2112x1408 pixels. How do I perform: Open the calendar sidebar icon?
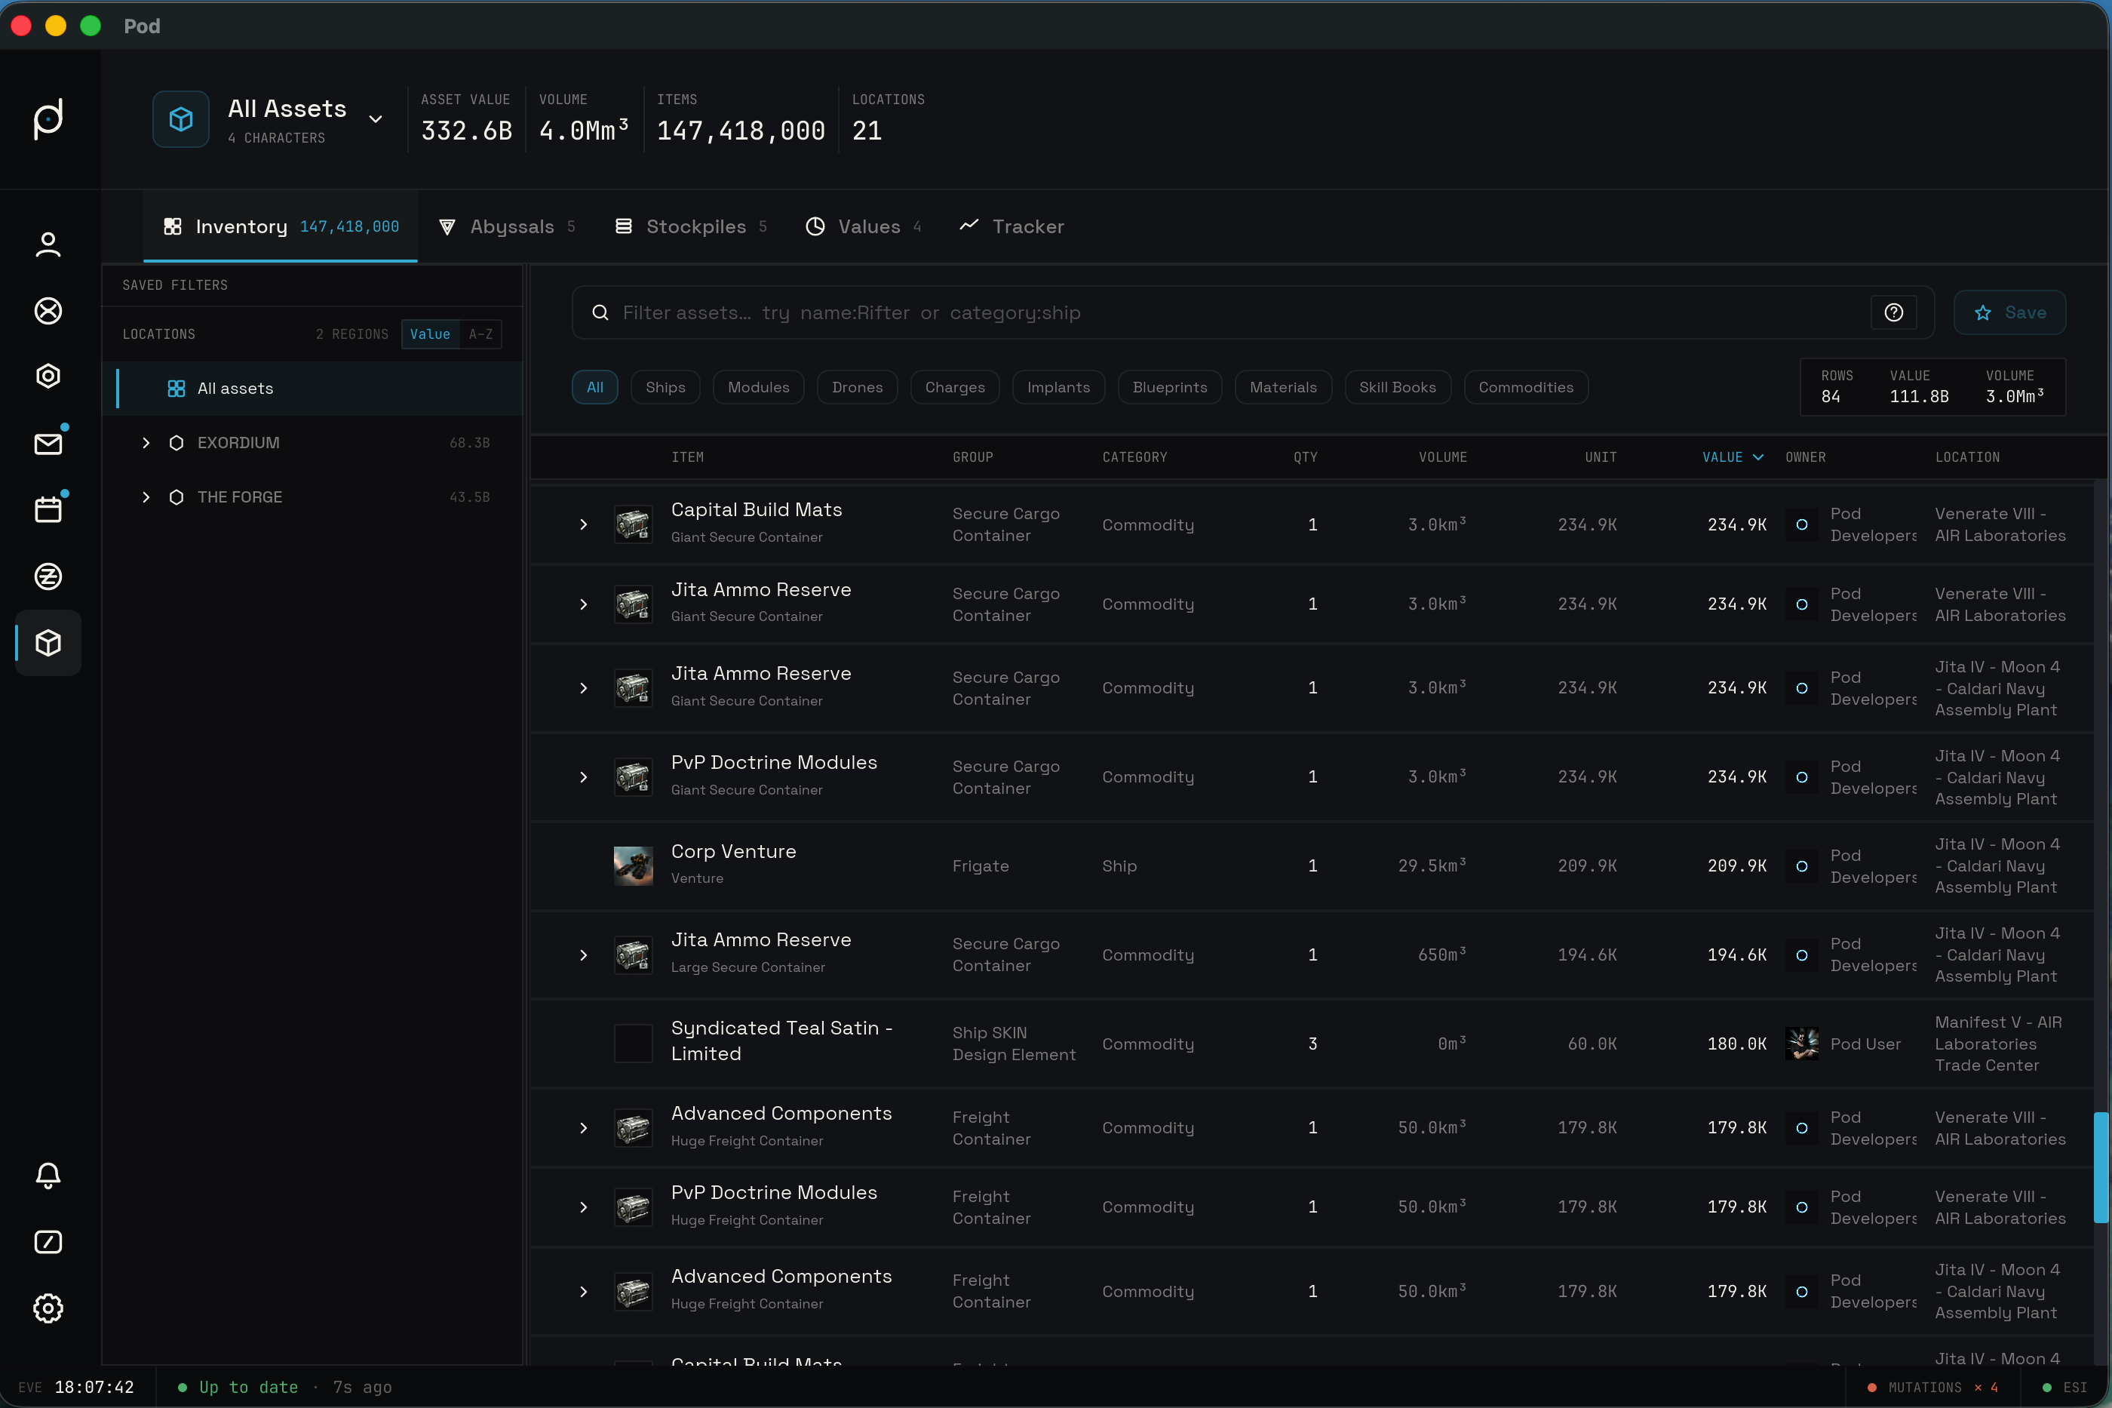[x=48, y=510]
